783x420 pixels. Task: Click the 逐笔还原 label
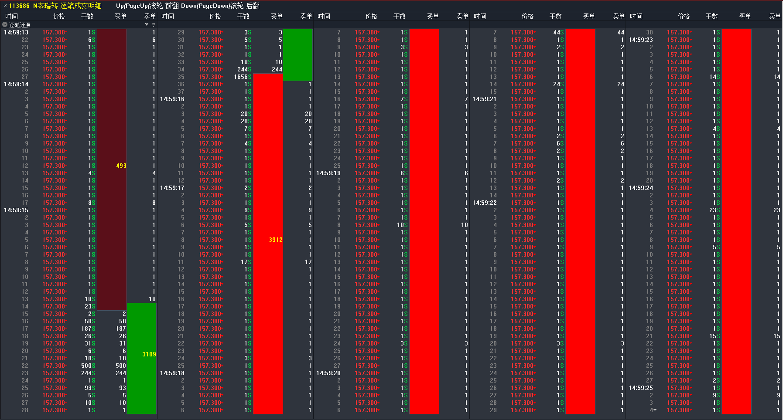(x=20, y=25)
